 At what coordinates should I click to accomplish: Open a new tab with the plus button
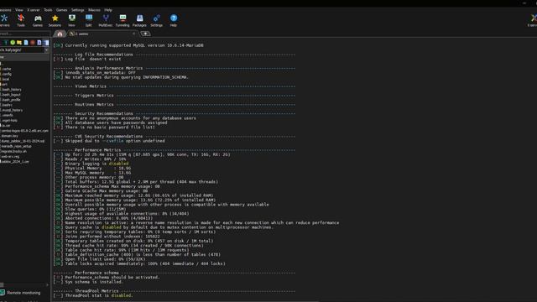pos(145,34)
